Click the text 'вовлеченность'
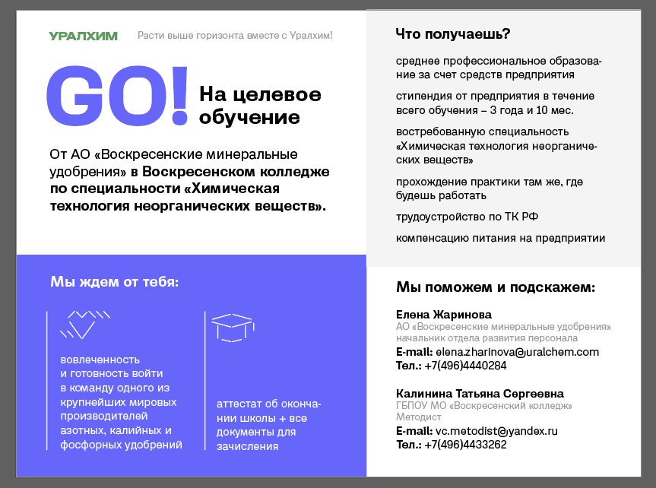 pyautogui.click(x=100, y=360)
